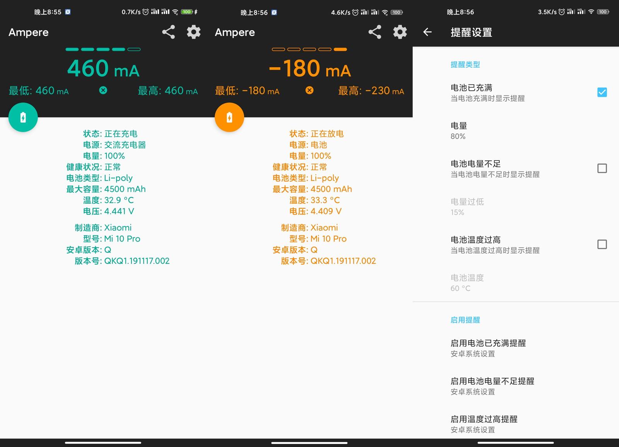Tap the orange battery circle button

pyautogui.click(x=229, y=117)
